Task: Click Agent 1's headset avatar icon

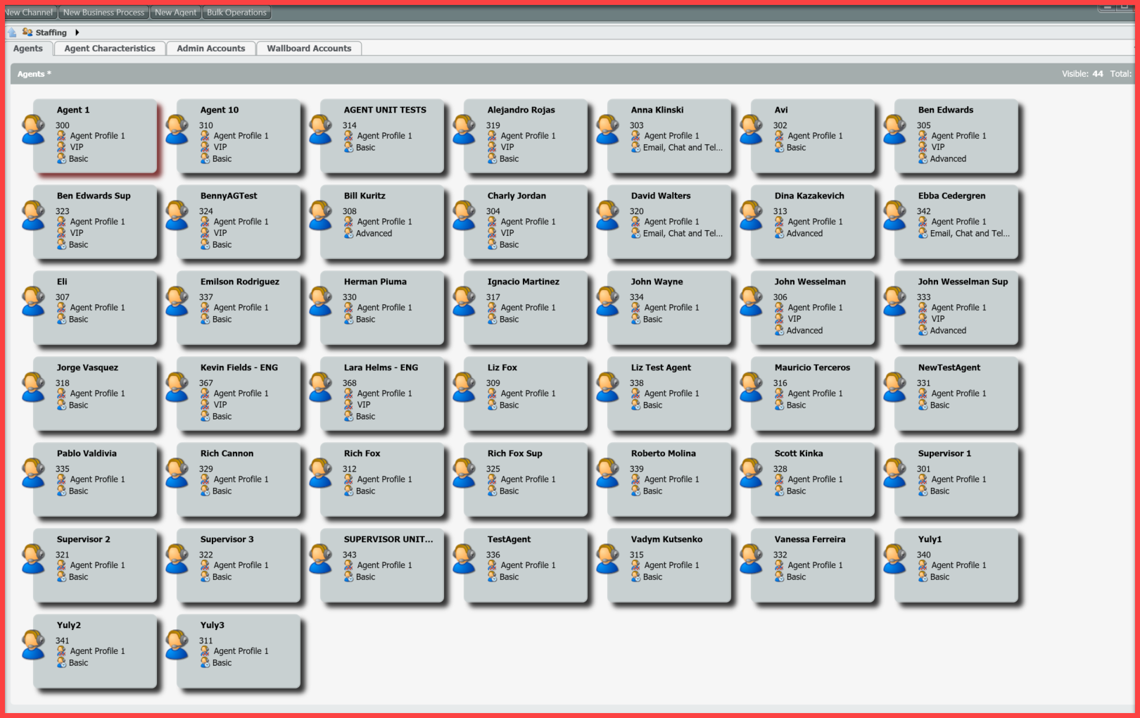Action: coord(33,130)
